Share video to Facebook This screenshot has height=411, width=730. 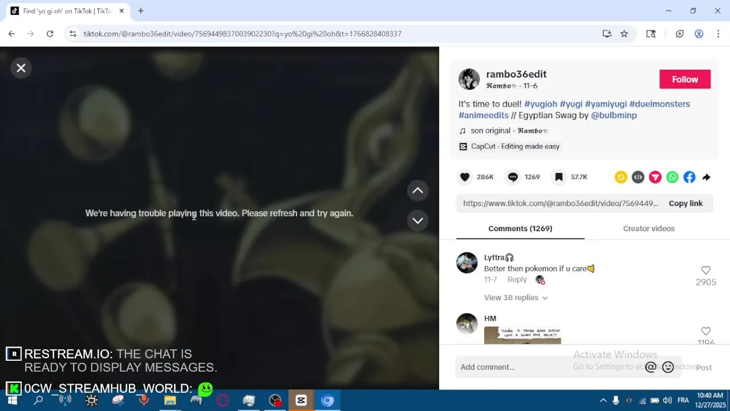(x=689, y=177)
